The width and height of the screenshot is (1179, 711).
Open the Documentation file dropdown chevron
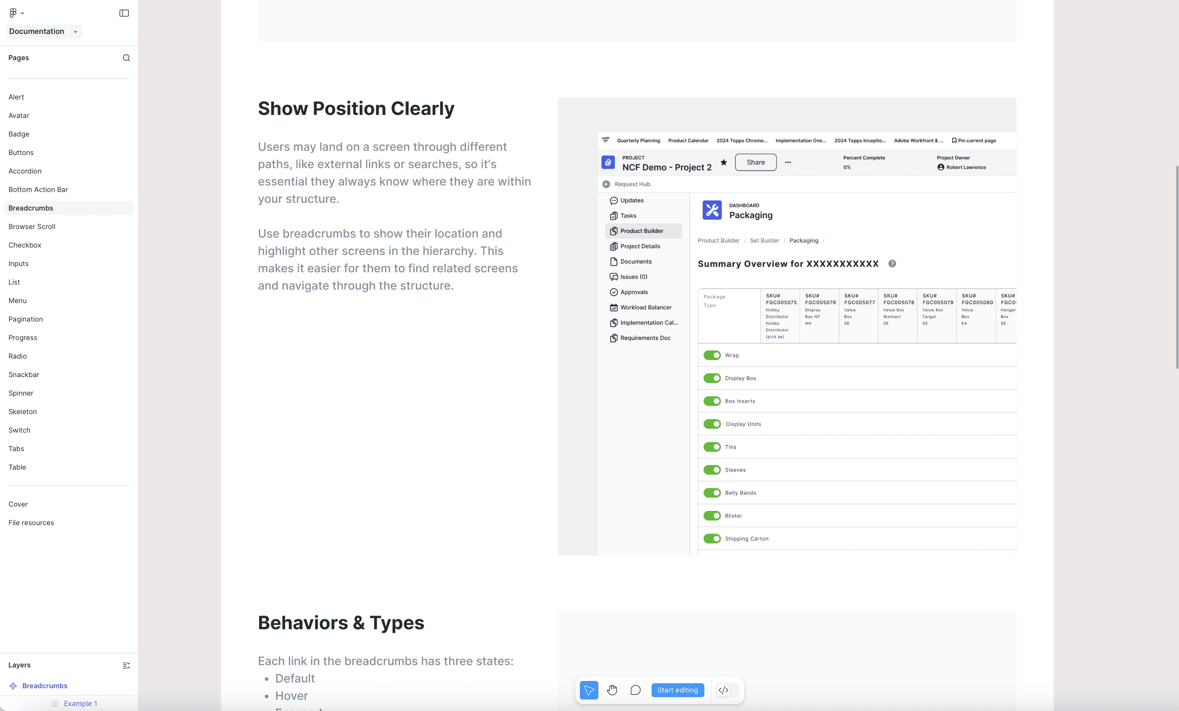[75, 32]
